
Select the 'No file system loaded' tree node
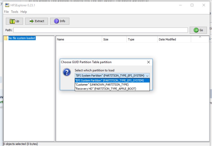coord(22,38)
